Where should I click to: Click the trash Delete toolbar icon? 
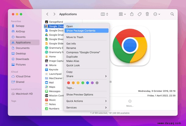[147, 14]
